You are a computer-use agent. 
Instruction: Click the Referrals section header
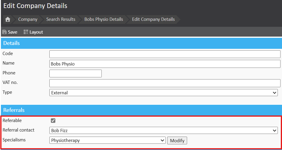coord(141,110)
